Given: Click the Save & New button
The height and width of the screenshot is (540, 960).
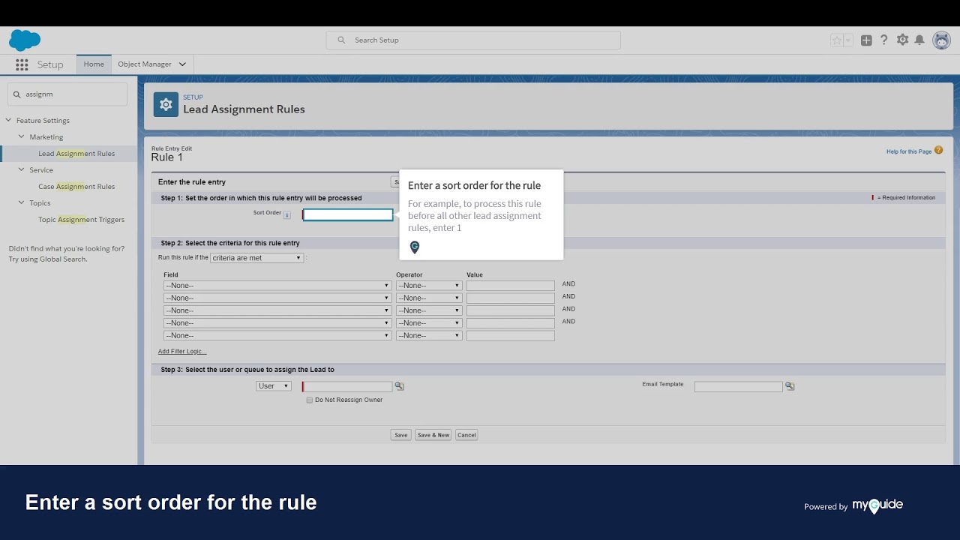Looking at the screenshot, I should [x=433, y=435].
